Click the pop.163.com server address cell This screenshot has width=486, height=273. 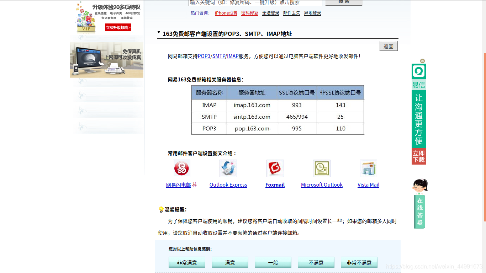pyautogui.click(x=252, y=129)
